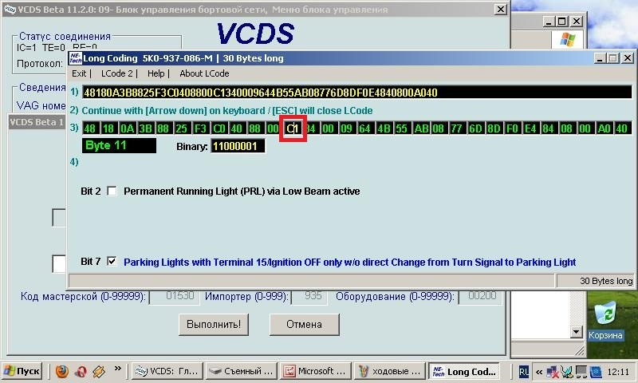
Task: Expand hidden system tray icons
Action: [x=539, y=372]
